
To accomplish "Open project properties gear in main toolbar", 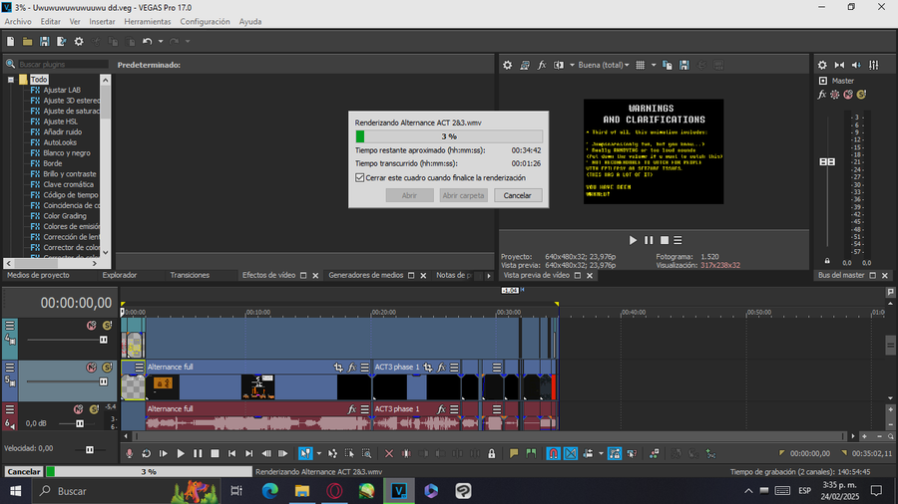I will (79, 41).
